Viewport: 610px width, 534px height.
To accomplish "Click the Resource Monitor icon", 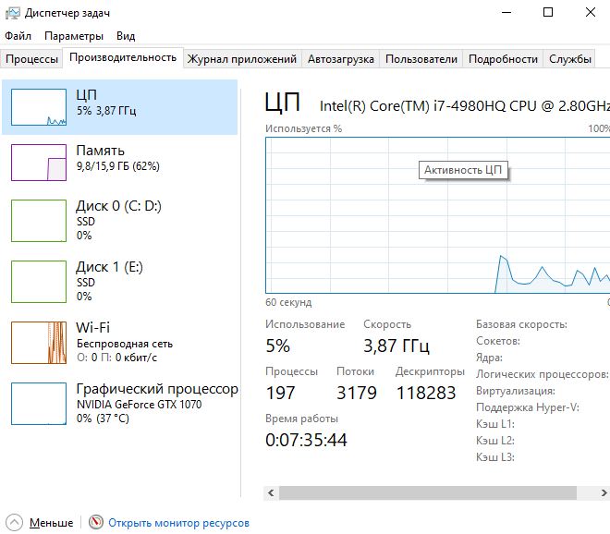I will [x=96, y=523].
